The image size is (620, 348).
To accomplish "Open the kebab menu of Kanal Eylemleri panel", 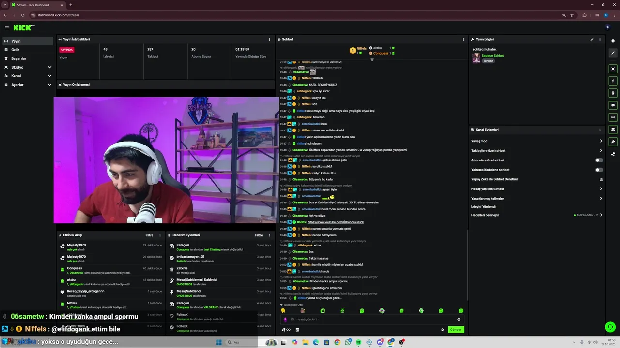I will tap(600, 130).
